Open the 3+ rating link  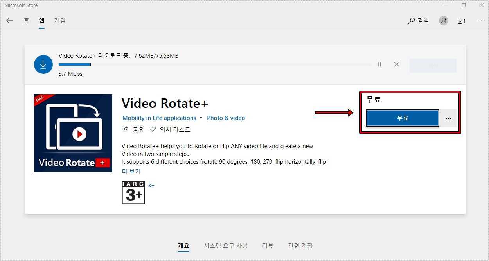click(x=151, y=185)
